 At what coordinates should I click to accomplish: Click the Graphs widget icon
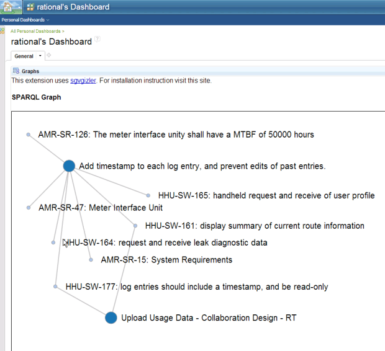16,71
